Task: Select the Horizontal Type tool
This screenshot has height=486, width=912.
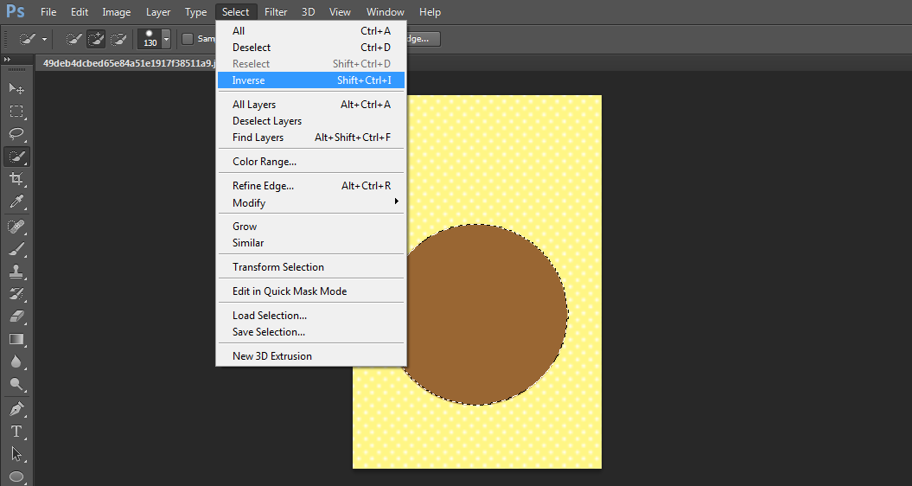Action: coord(16,431)
